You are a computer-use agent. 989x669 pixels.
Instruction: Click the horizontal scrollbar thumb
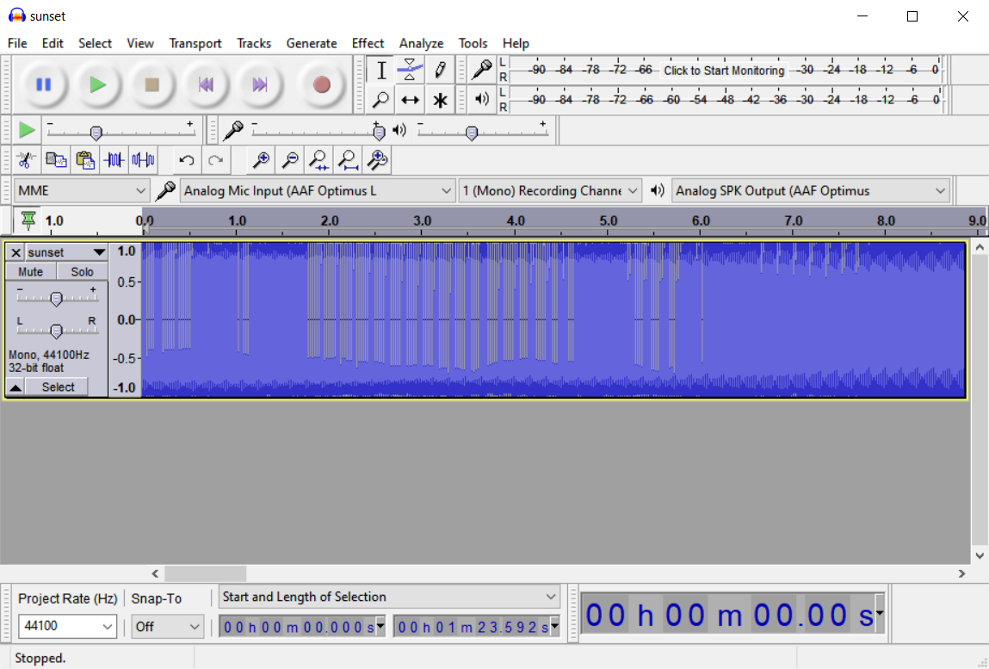pyautogui.click(x=206, y=573)
